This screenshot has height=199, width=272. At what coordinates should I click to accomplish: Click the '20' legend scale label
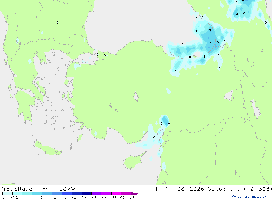(x=73, y=197)
